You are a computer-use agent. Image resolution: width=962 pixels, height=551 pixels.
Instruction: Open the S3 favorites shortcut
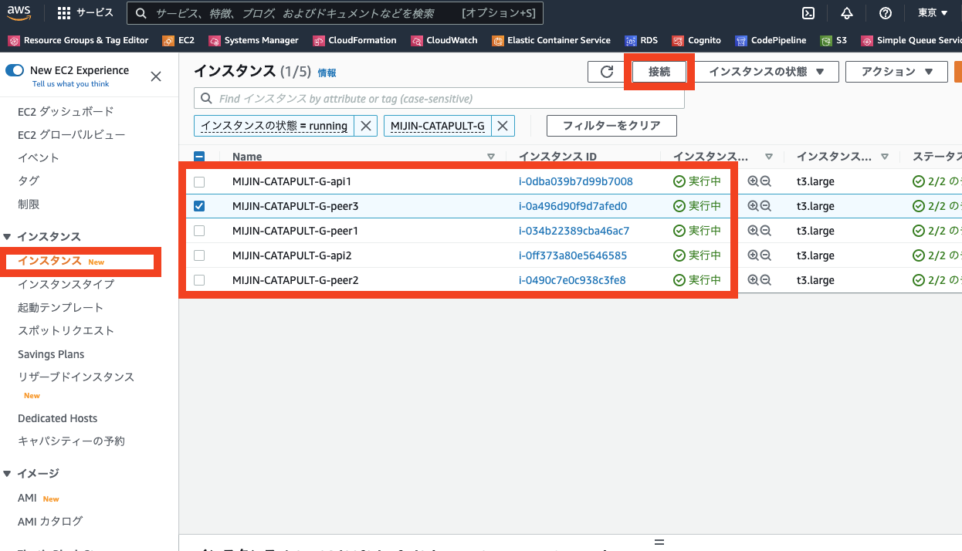coord(834,40)
